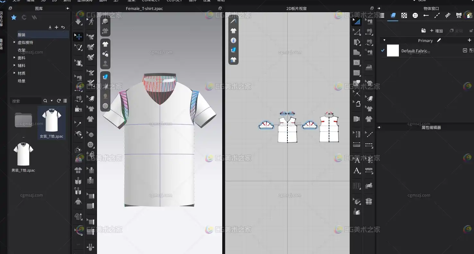
Task: Open the CONNECT menu
Action: coord(151,1)
